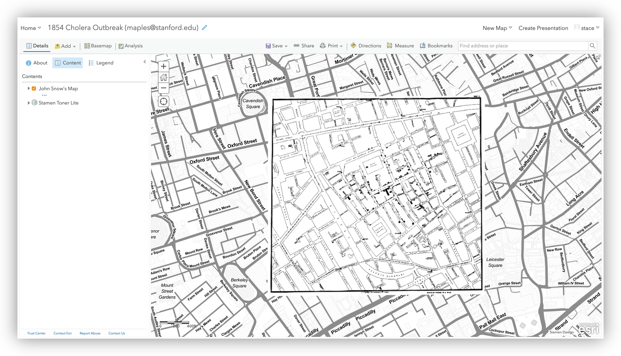Find my location on map

(164, 101)
